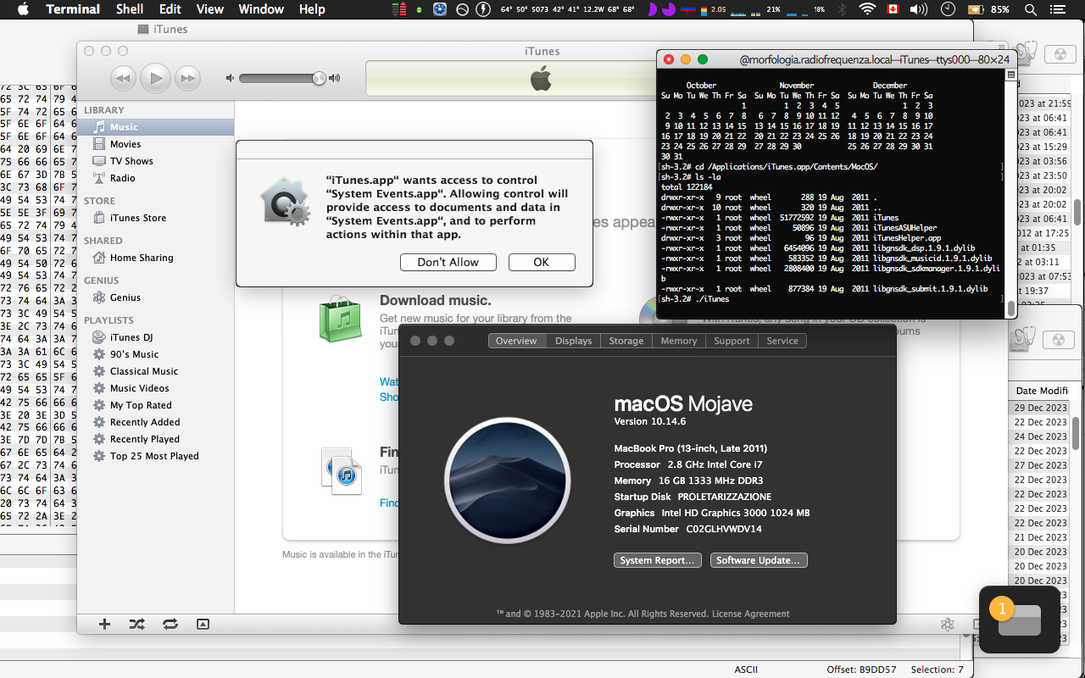Select Music in the library sidebar
The height and width of the screenshot is (678, 1085).
(124, 127)
